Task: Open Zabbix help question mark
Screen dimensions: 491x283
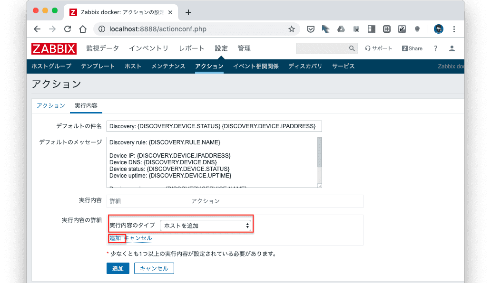Action: [436, 48]
